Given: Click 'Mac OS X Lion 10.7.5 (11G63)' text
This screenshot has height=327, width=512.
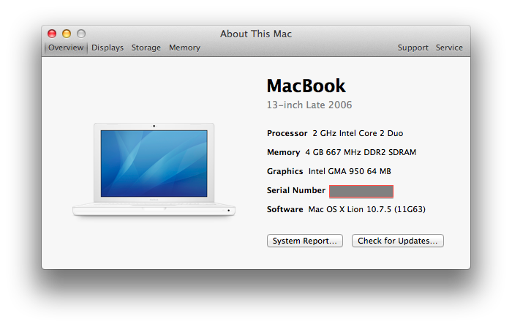Looking at the screenshot, I should [366, 209].
